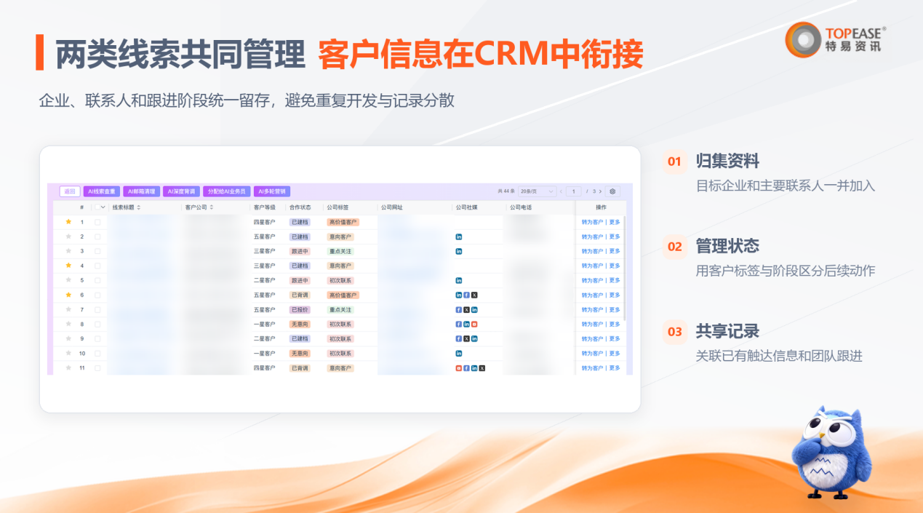923x513 pixels.
Task: Open the Facebook icon in row 7
Action: [459, 309]
